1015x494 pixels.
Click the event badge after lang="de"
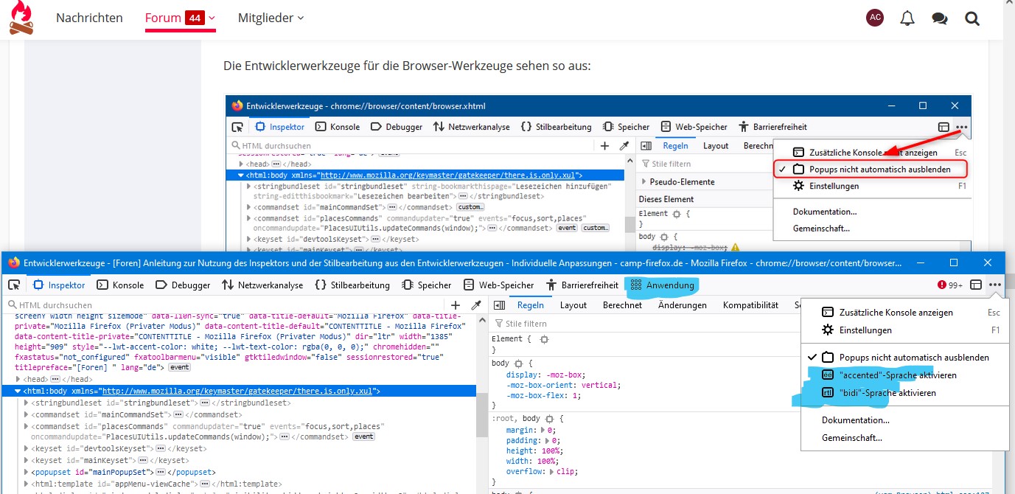click(x=179, y=367)
